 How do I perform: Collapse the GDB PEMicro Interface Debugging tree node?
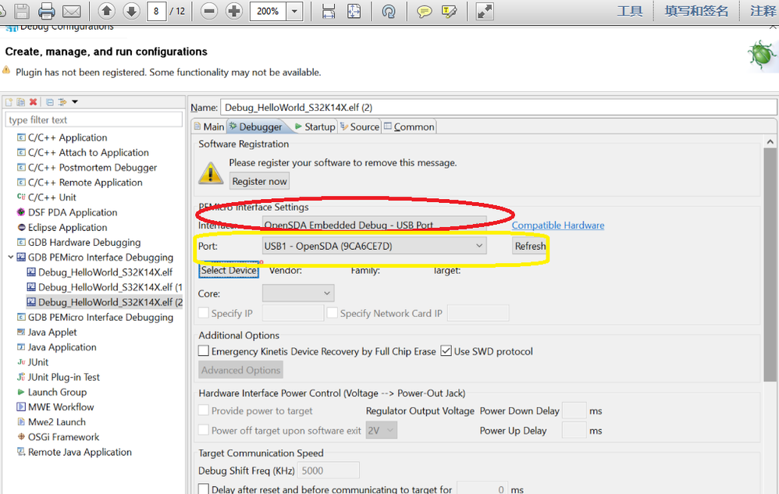10,258
